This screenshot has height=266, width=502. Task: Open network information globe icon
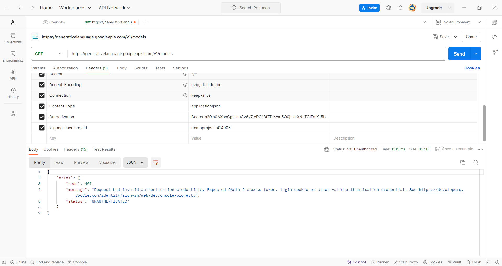(327, 149)
